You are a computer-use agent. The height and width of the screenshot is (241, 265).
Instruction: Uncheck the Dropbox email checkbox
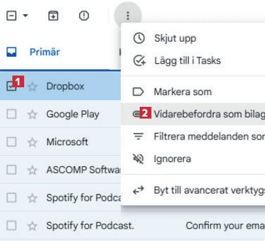tap(11, 87)
